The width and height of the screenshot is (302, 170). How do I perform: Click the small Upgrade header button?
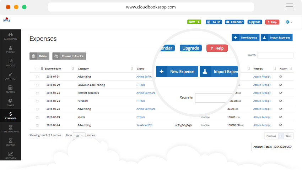(x=255, y=22)
